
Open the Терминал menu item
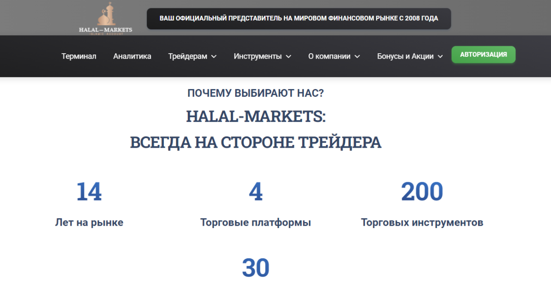click(x=79, y=56)
